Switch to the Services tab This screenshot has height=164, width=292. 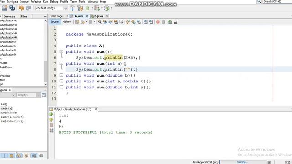9,16
